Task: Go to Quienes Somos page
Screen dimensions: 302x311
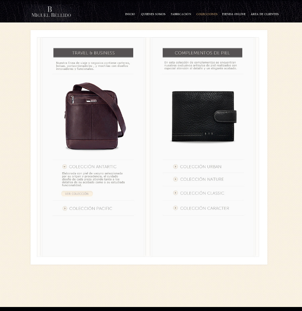Action: (x=153, y=14)
